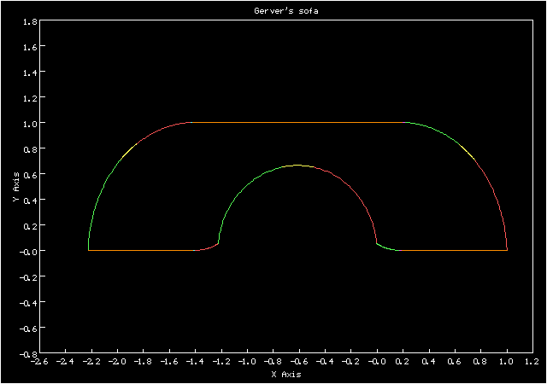The width and height of the screenshot is (547, 384).
Task: Click X axis tick label -2.6
Action: coord(39,362)
